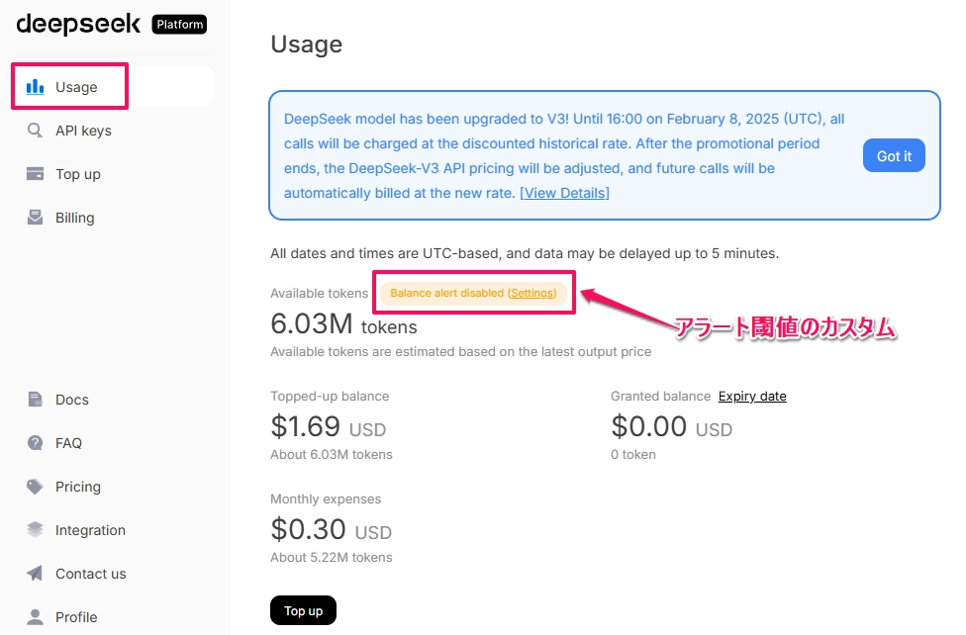Screen dimensions: 966x635
Task: Click the Topped-up balance label
Action: point(330,396)
